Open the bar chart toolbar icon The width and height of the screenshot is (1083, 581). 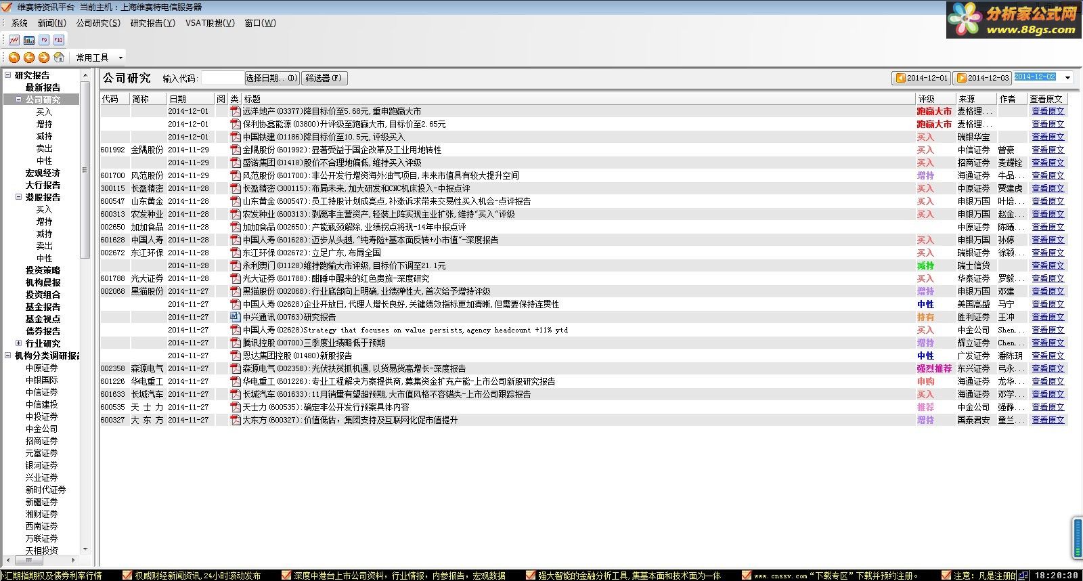pyautogui.click(x=29, y=40)
